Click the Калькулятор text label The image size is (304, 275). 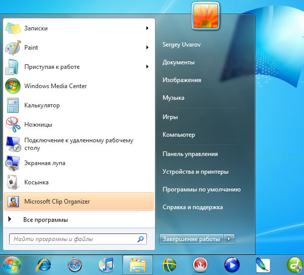point(42,105)
